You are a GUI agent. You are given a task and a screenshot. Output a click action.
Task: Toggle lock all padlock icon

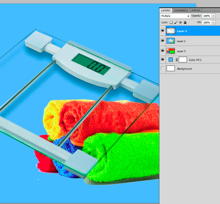(x=185, y=22)
